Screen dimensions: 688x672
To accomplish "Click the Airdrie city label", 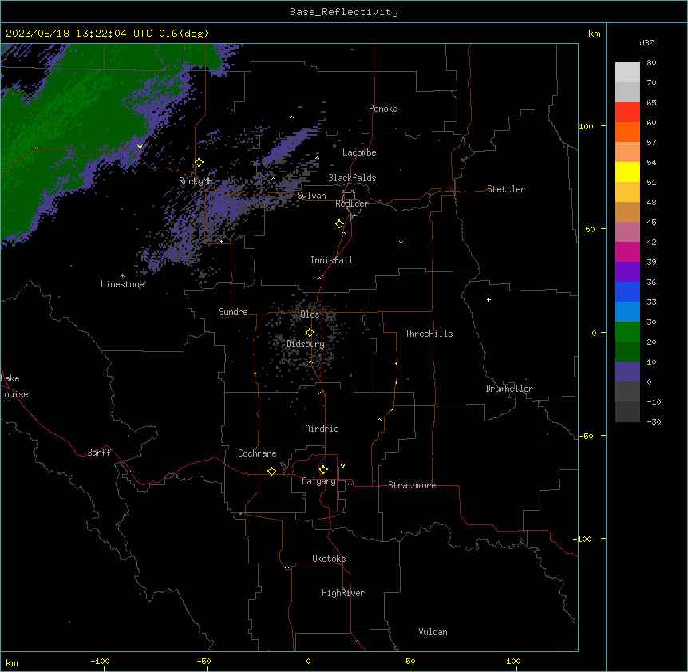I will [x=322, y=429].
